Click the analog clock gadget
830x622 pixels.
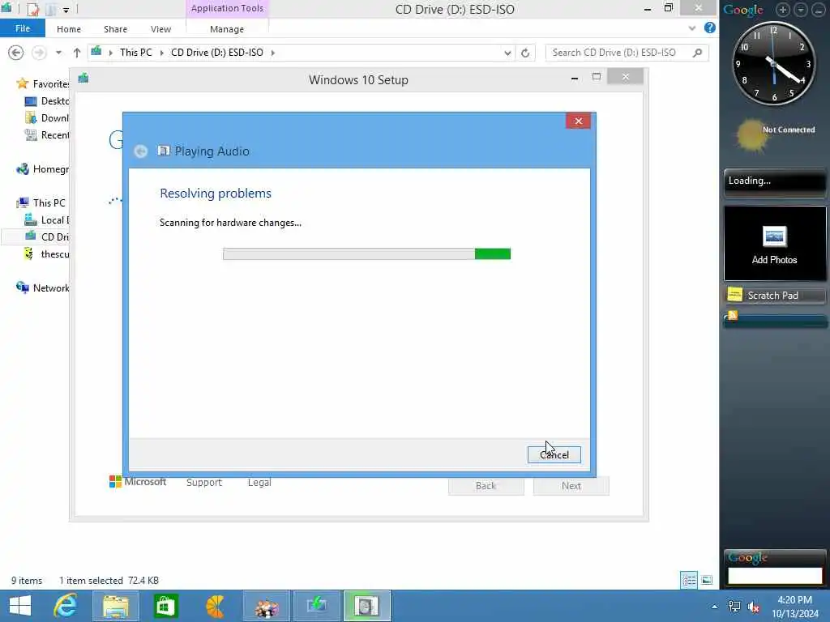tap(774, 64)
